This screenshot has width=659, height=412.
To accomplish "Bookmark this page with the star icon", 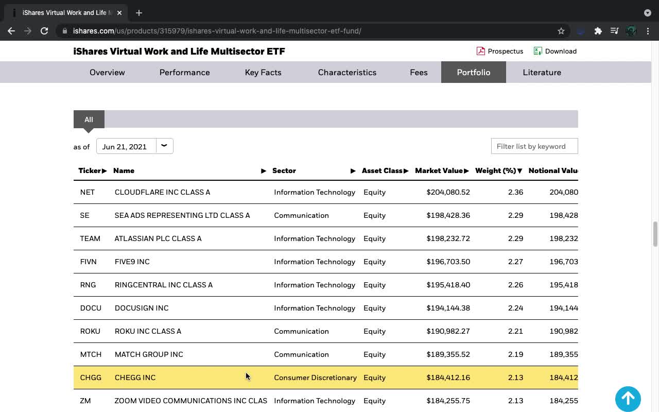I will pyautogui.click(x=561, y=31).
